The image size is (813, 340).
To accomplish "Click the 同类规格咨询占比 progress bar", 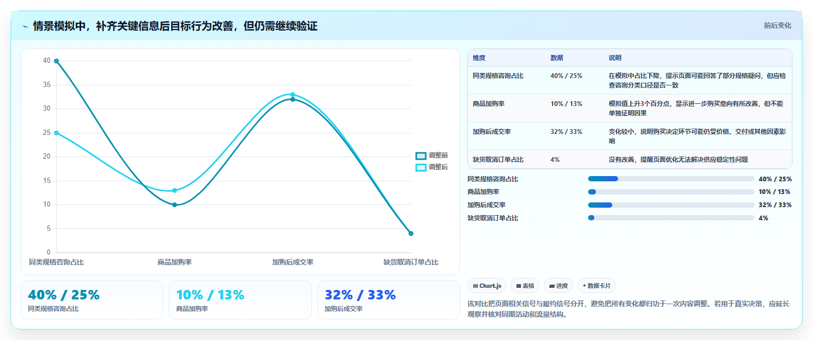I will tap(671, 179).
